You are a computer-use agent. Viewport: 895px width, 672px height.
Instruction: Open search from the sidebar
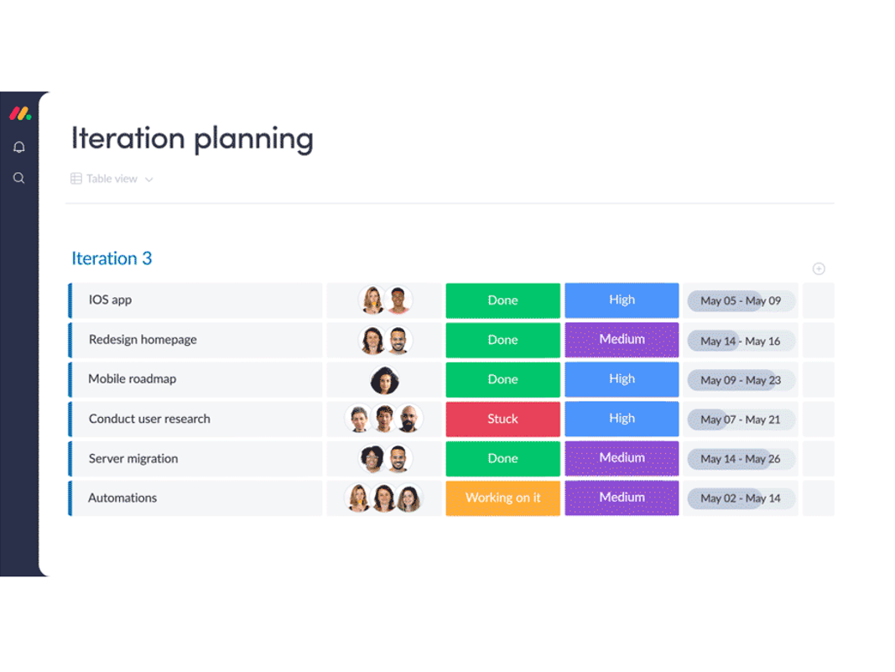(x=19, y=179)
